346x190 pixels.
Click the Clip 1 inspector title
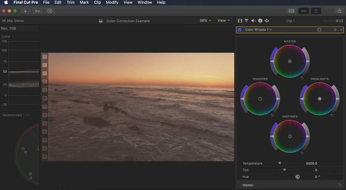tap(291, 21)
